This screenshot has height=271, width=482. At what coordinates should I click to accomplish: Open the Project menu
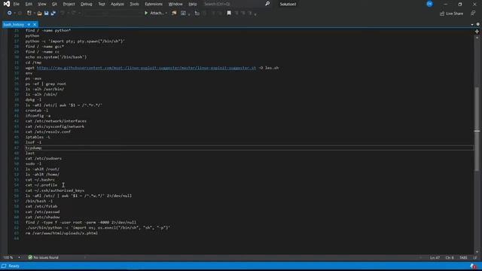pyautogui.click(x=69, y=4)
